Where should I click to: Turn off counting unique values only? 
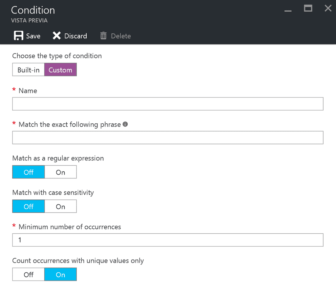tap(29, 275)
